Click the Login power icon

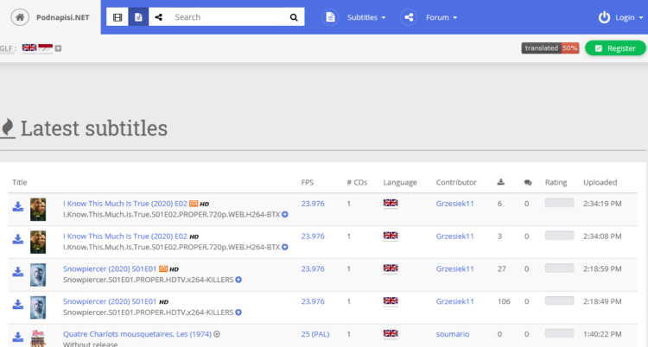pyautogui.click(x=604, y=17)
